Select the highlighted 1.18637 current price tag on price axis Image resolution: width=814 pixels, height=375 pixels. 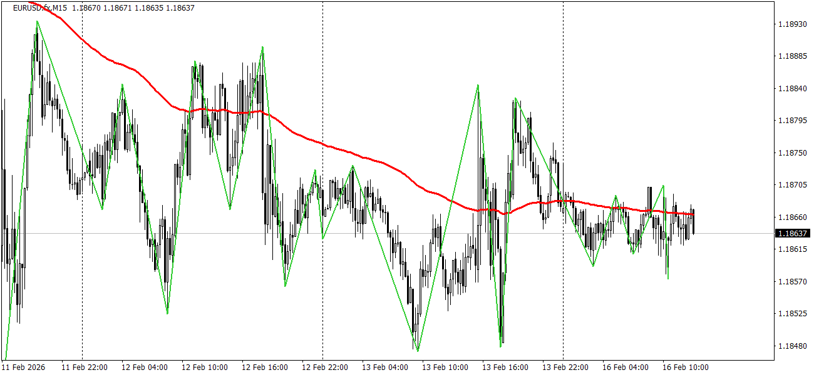coord(793,233)
